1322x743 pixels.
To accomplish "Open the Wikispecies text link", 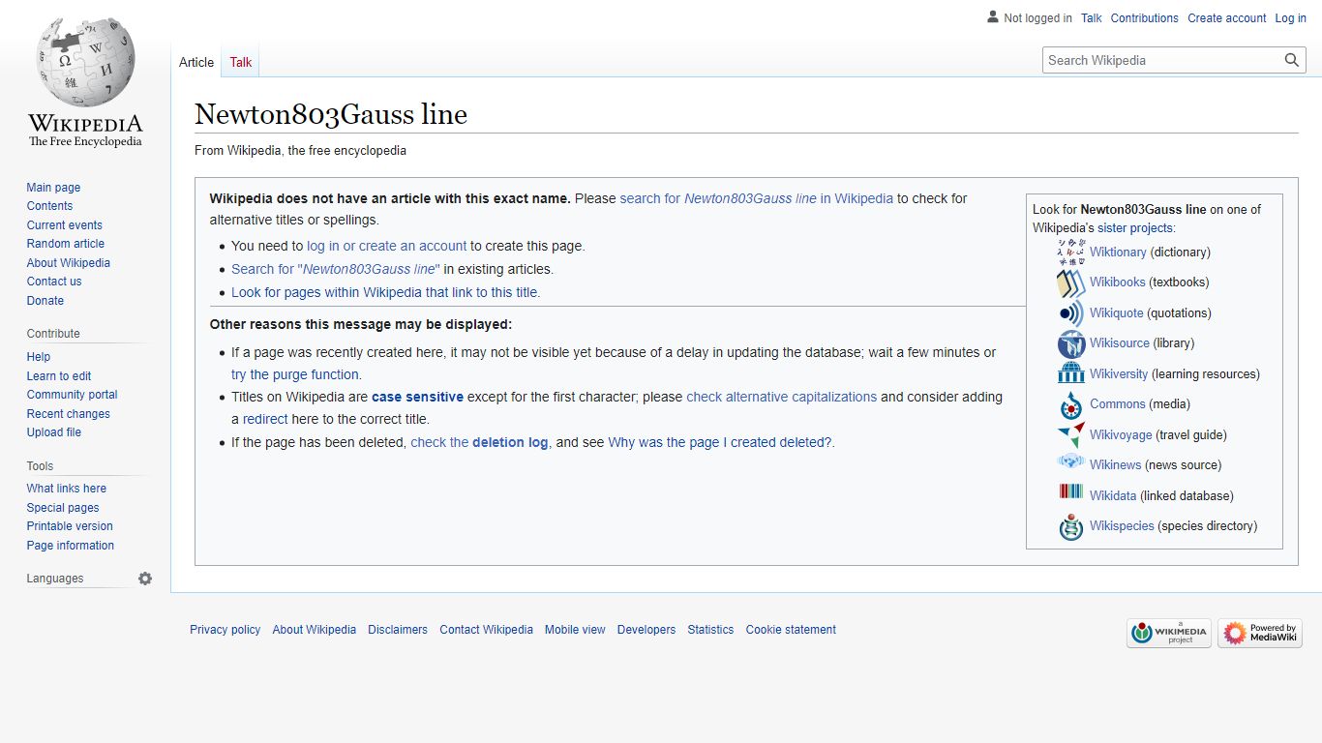I will (1122, 526).
